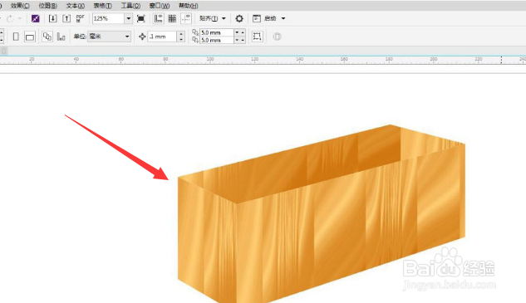Click the Publish to PDF icon

pos(80,18)
